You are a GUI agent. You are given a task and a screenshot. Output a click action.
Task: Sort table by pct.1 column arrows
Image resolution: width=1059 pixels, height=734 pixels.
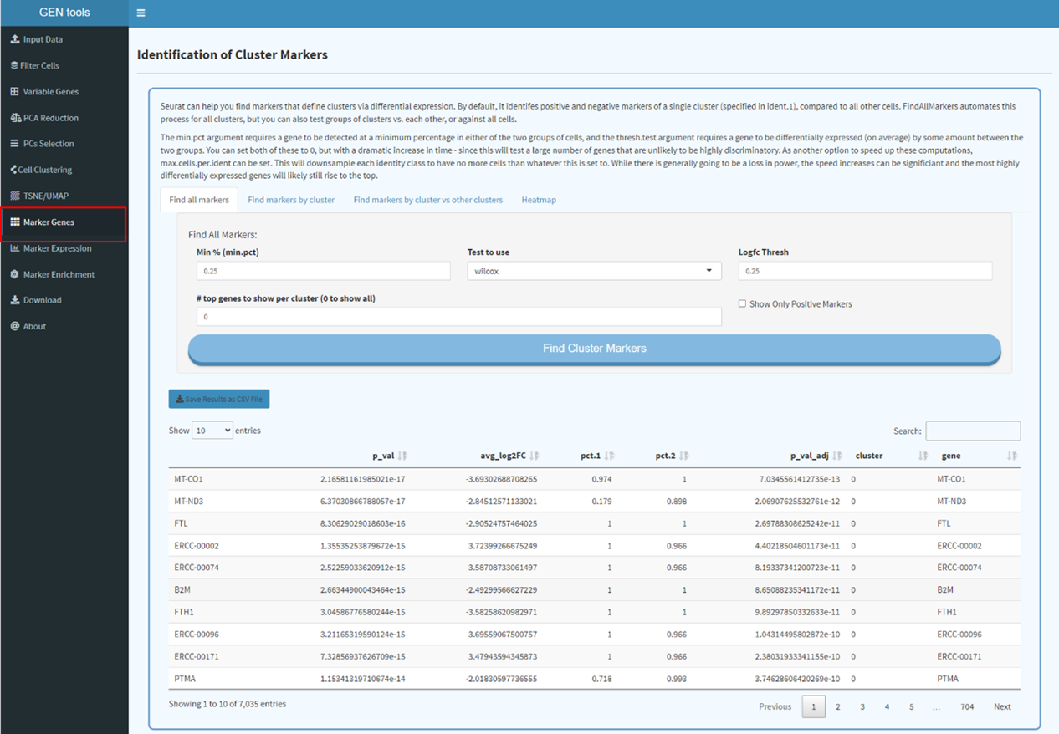pyautogui.click(x=610, y=456)
